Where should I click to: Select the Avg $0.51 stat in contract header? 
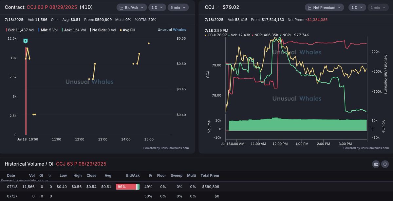pos(71,20)
